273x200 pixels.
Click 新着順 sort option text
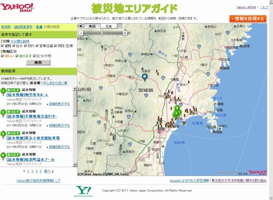click(x=35, y=83)
